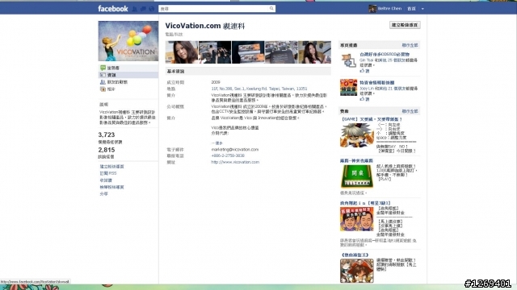Go to Home link in header

click(411, 9)
